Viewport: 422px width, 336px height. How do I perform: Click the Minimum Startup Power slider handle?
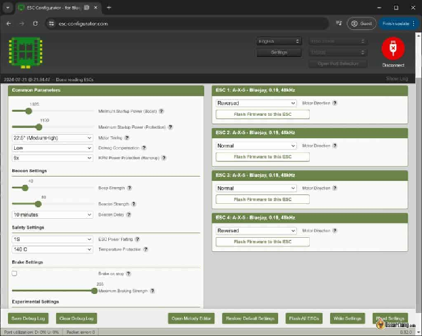click(x=28, y=110)
